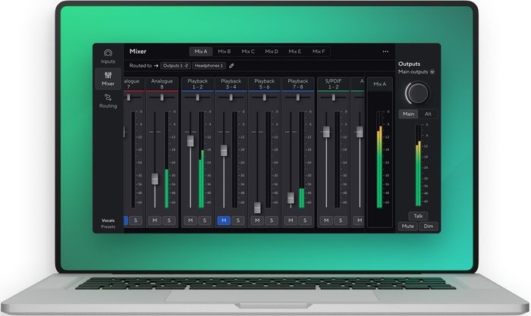Open the three-dot more options menu

(385, 52)
